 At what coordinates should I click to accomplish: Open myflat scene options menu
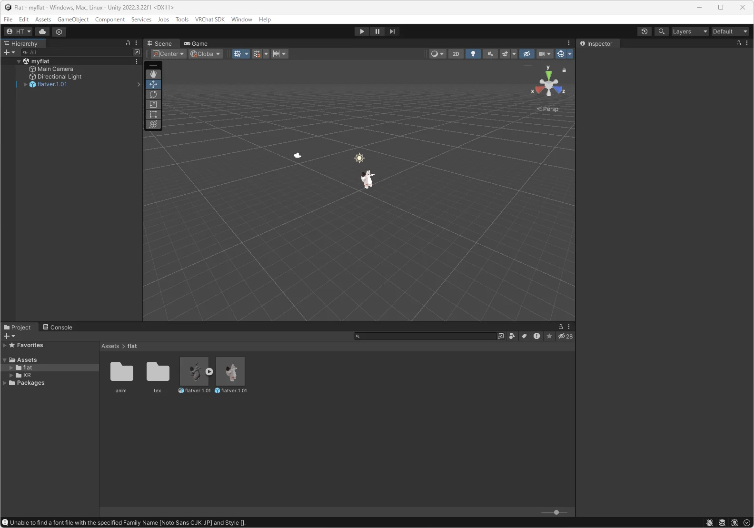coord(137,61)
